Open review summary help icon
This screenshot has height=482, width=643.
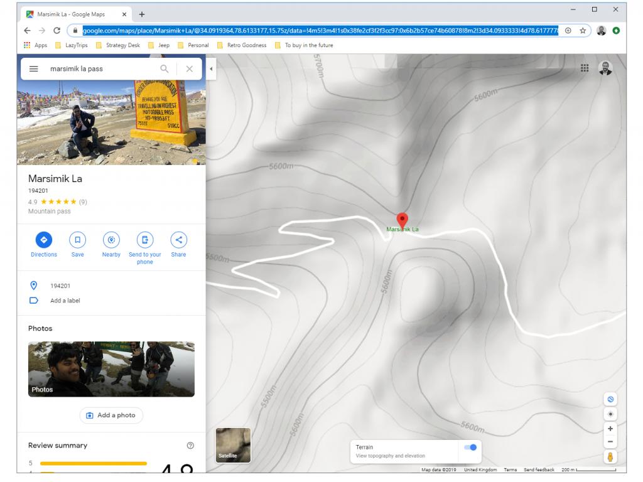click(190, 446)
